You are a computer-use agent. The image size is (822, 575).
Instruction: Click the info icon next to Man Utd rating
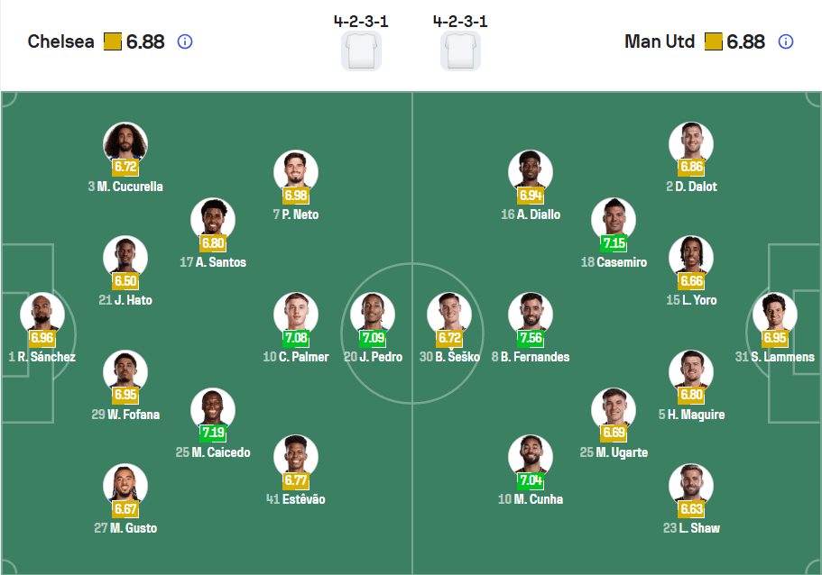[x=786, y=41]
